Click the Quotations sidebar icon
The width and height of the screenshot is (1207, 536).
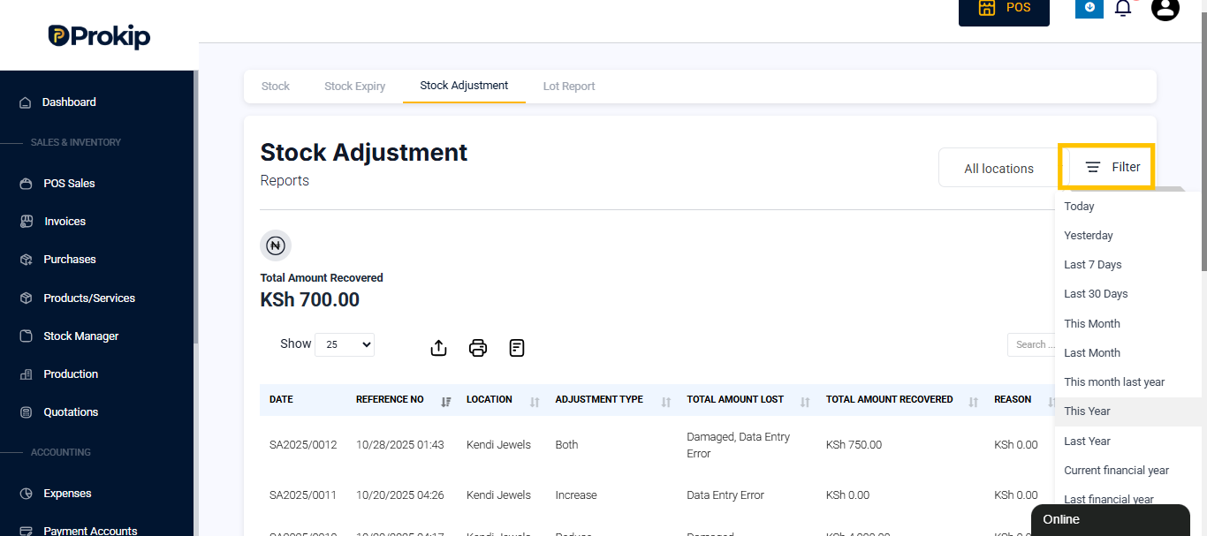click(x=26, y=412)
